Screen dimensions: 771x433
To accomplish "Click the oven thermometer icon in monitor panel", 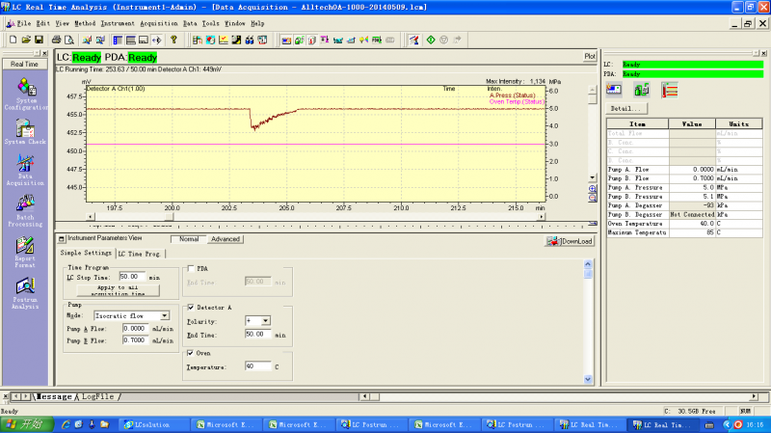I will (x=668, y=90).
